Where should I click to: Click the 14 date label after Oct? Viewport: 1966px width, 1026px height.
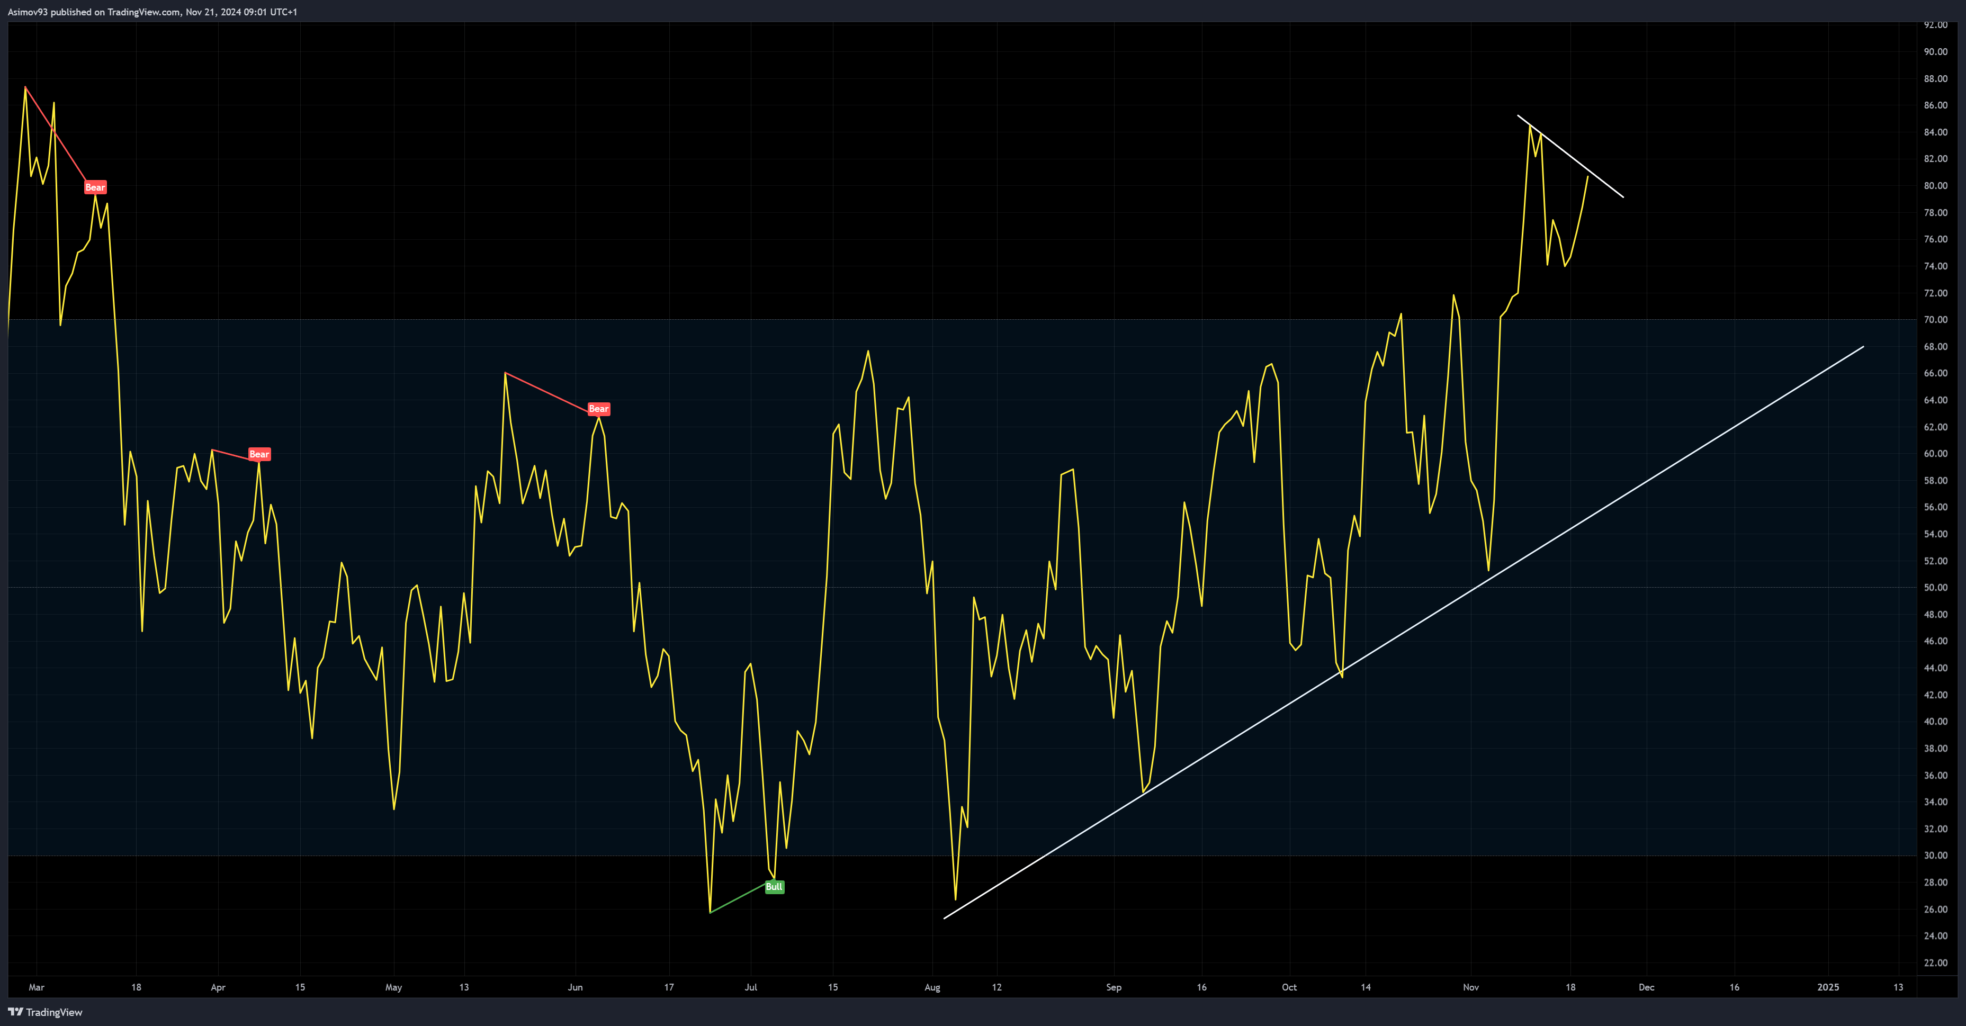[x=1366, y=987]
